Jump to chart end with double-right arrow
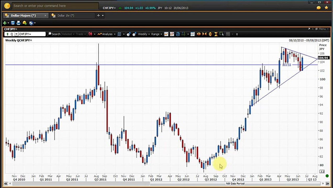This screenshot has width=333, height=188. [x=327, y=184]
